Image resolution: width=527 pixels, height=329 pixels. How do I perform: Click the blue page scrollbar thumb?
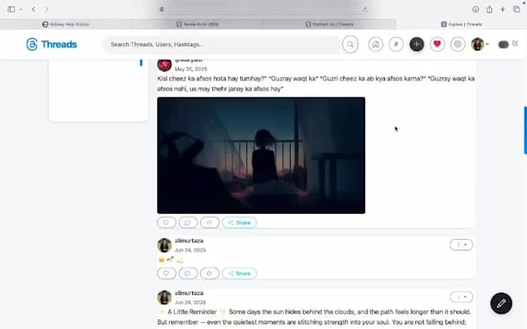525,130
